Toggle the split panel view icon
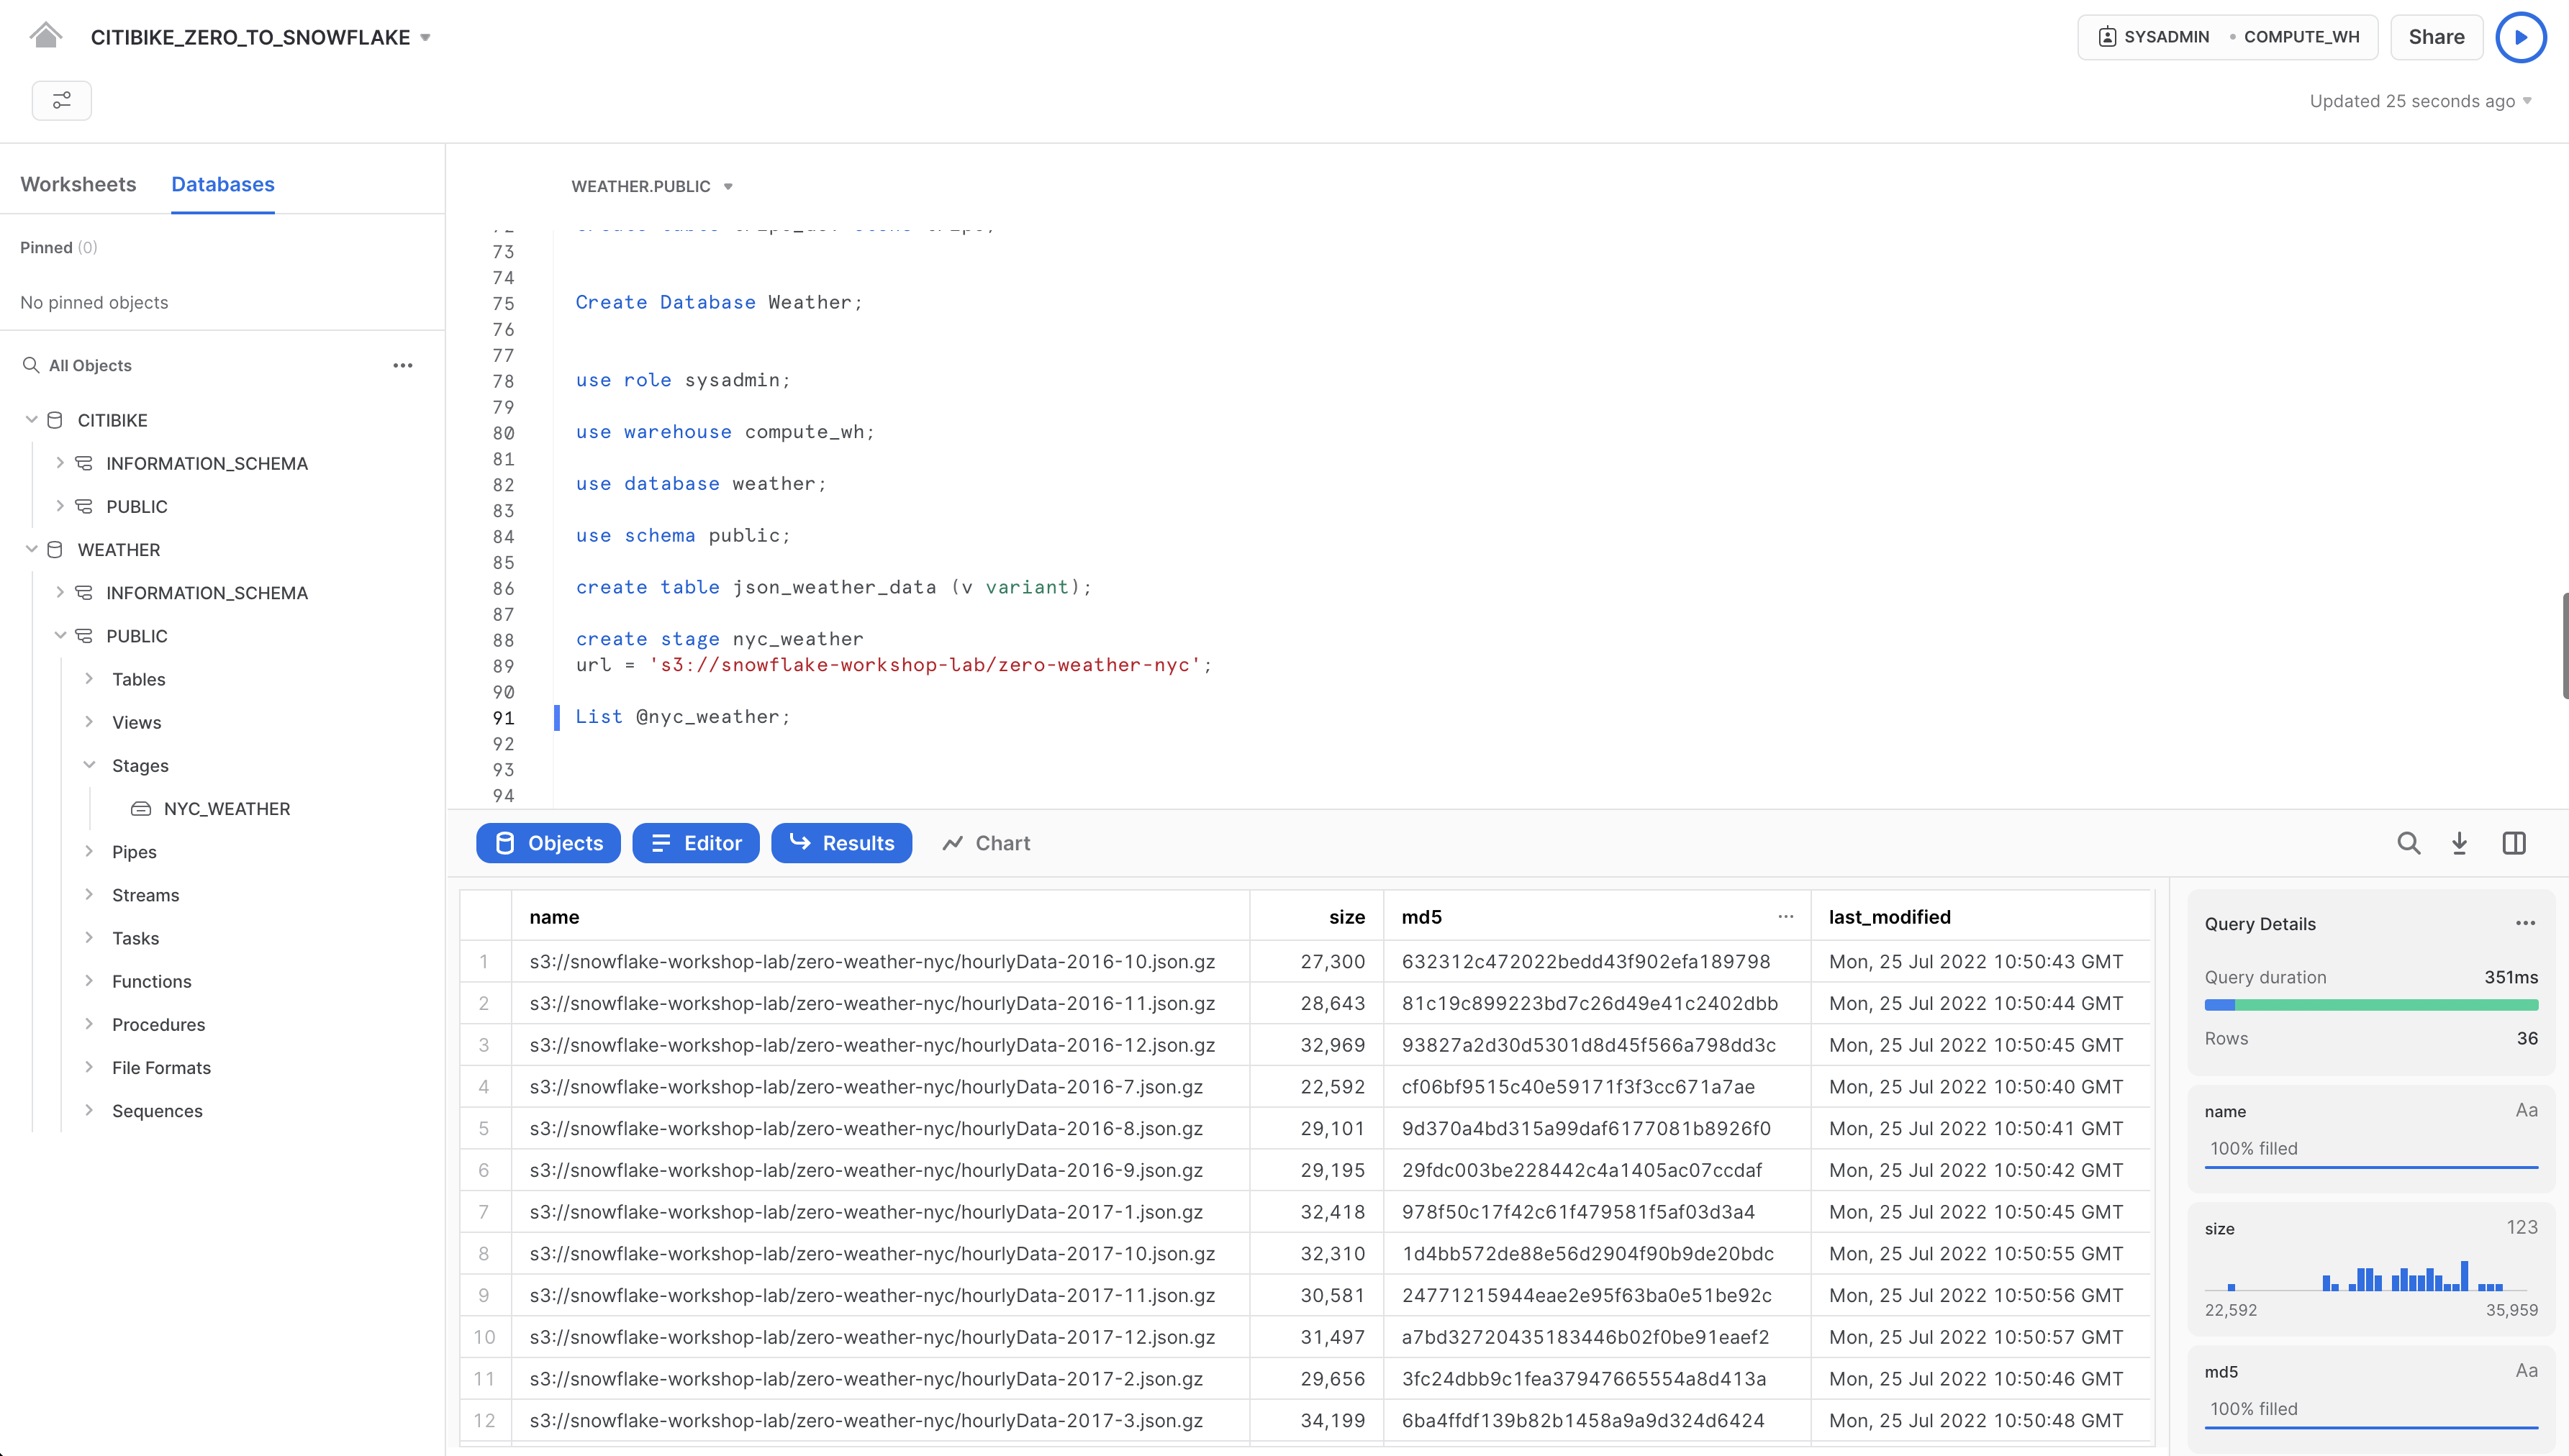The height and width of the screenshot is (1456, 2569). coord(2513,843)
